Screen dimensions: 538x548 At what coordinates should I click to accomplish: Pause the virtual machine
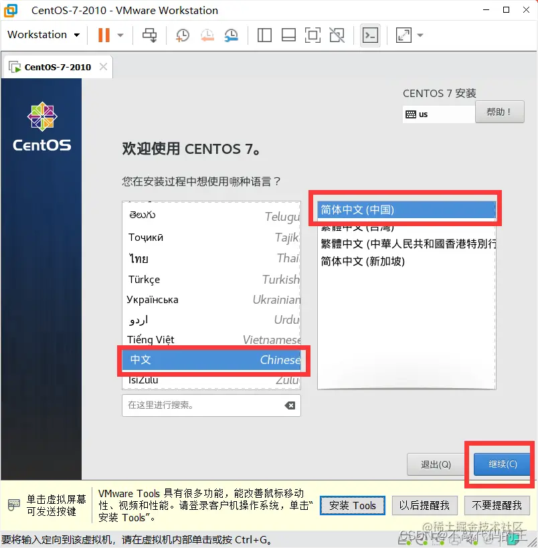(x=104, y=35)
